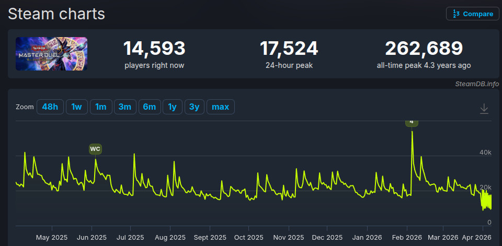
Task: Open the Master Duel game thumbnail
Action: coord(52,54)
